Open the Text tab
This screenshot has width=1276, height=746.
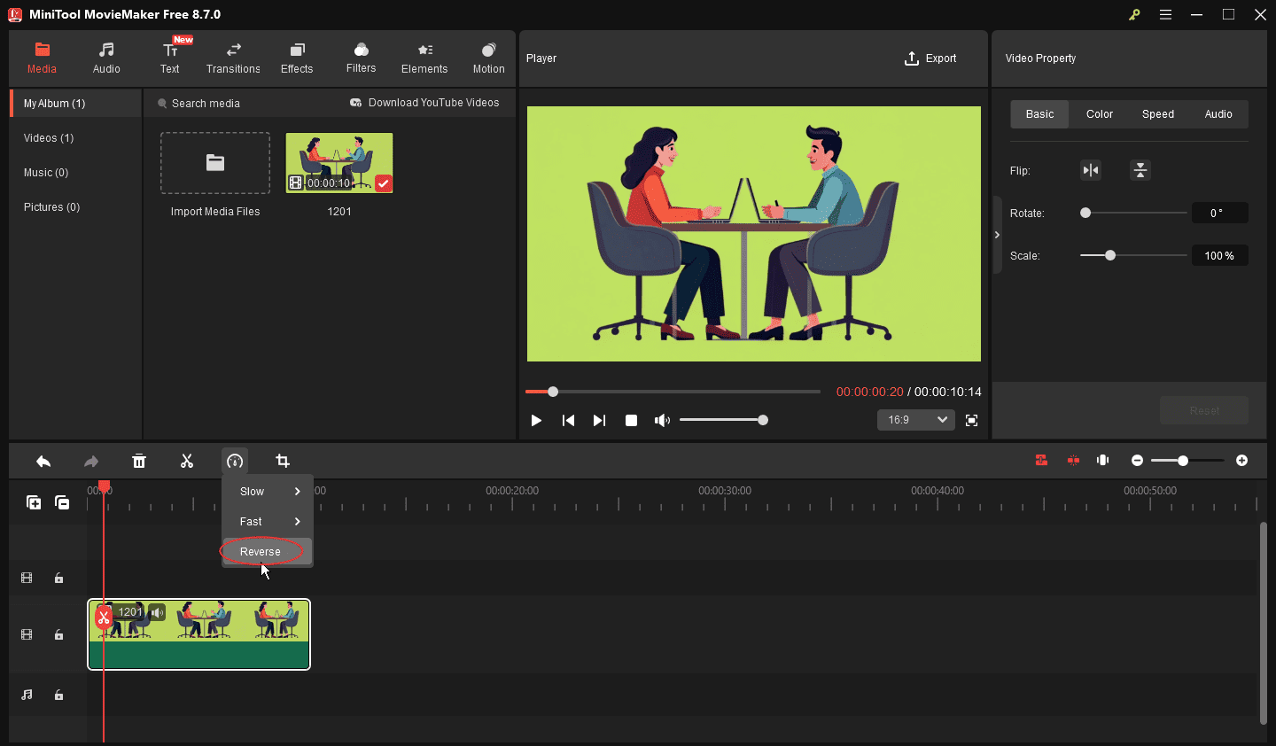[170, 58]
